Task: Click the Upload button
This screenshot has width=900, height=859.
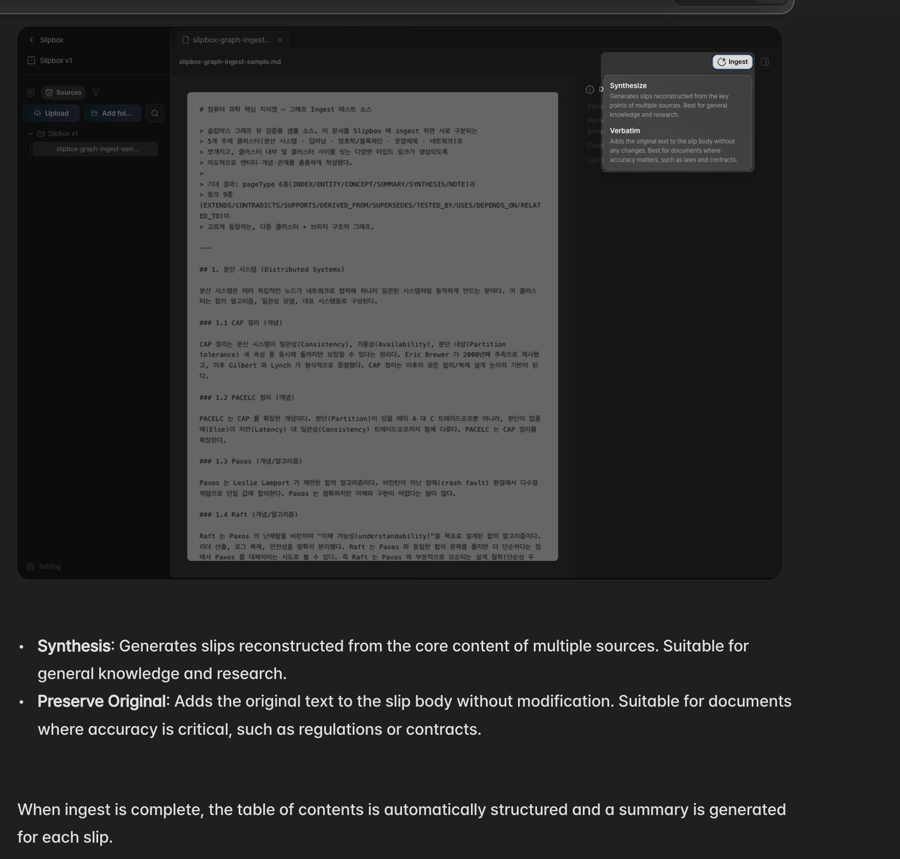Action: pos(51,113)
